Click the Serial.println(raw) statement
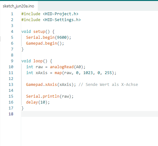This screenshot has width=158, height=146. pos(50,96)
